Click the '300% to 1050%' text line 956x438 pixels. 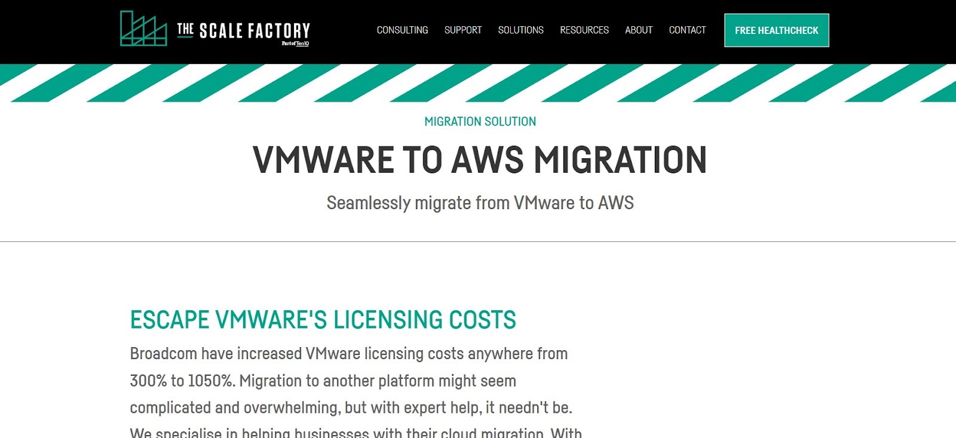tap(323, 381)
